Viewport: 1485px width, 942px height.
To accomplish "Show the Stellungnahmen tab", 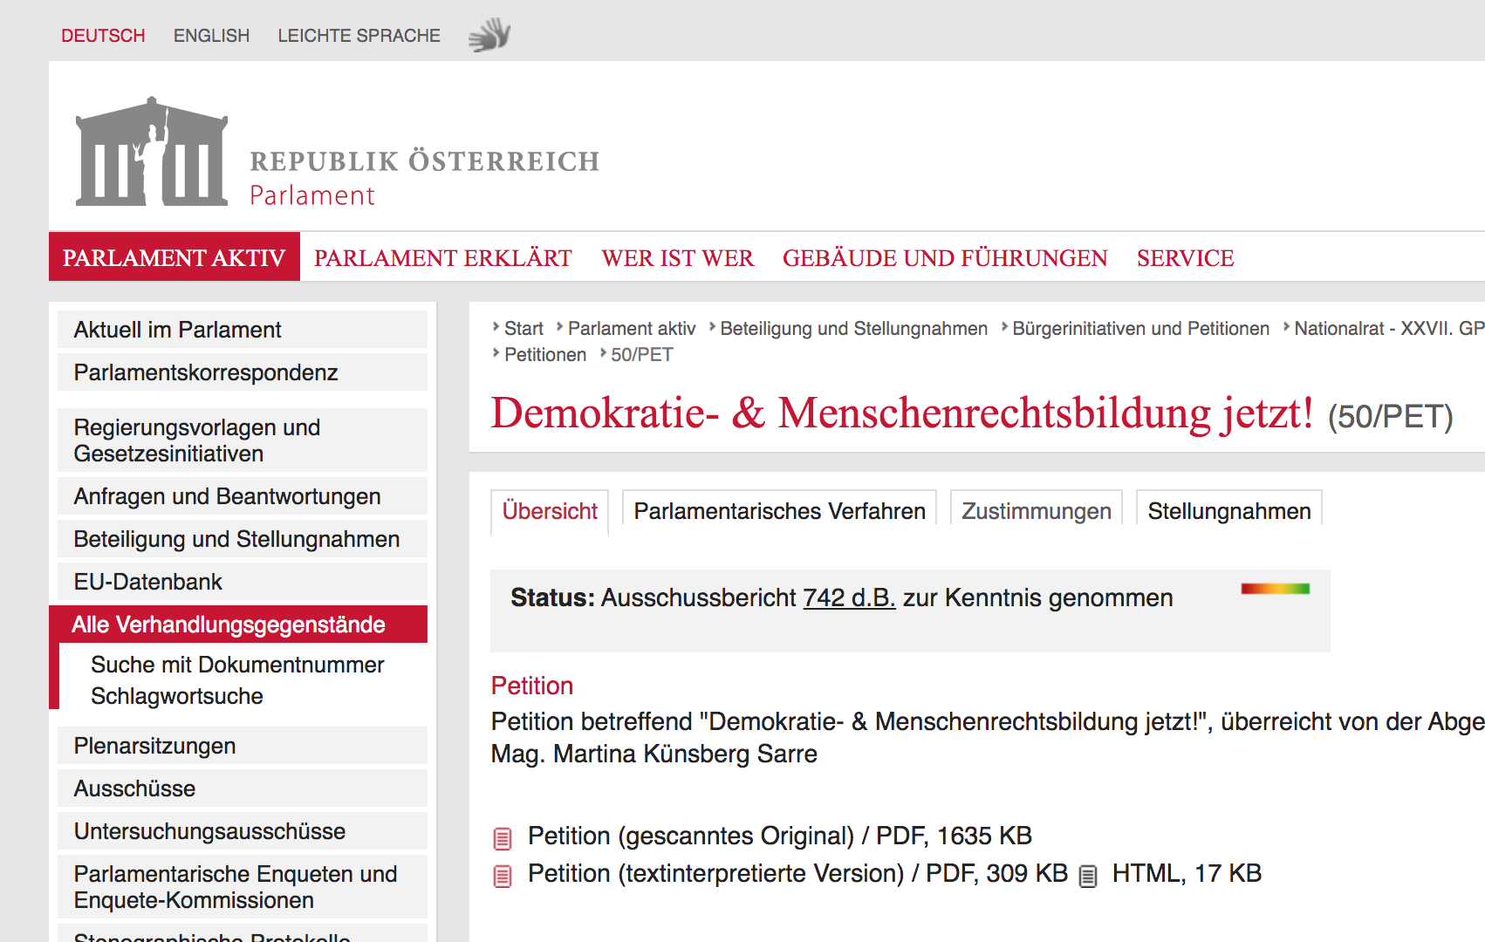I will (1229, 510).
